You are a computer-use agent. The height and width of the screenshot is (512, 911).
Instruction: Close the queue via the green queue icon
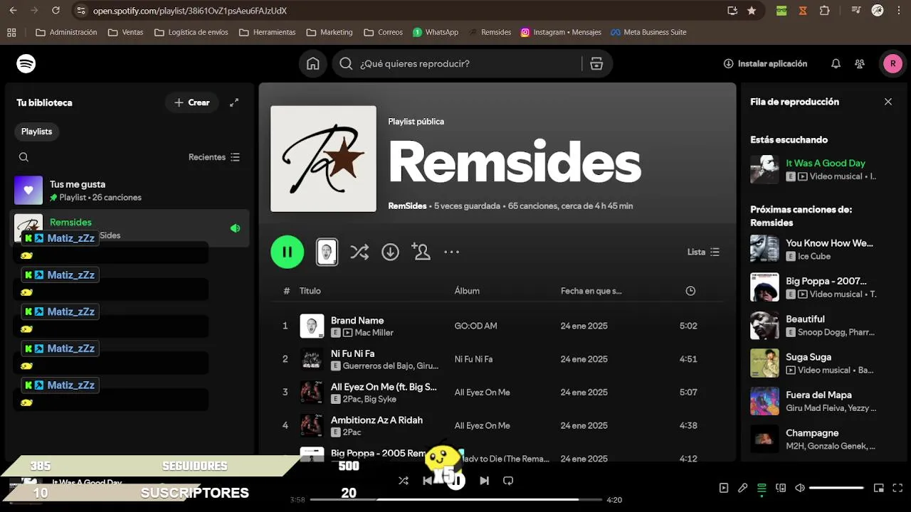tap(762, 488)
